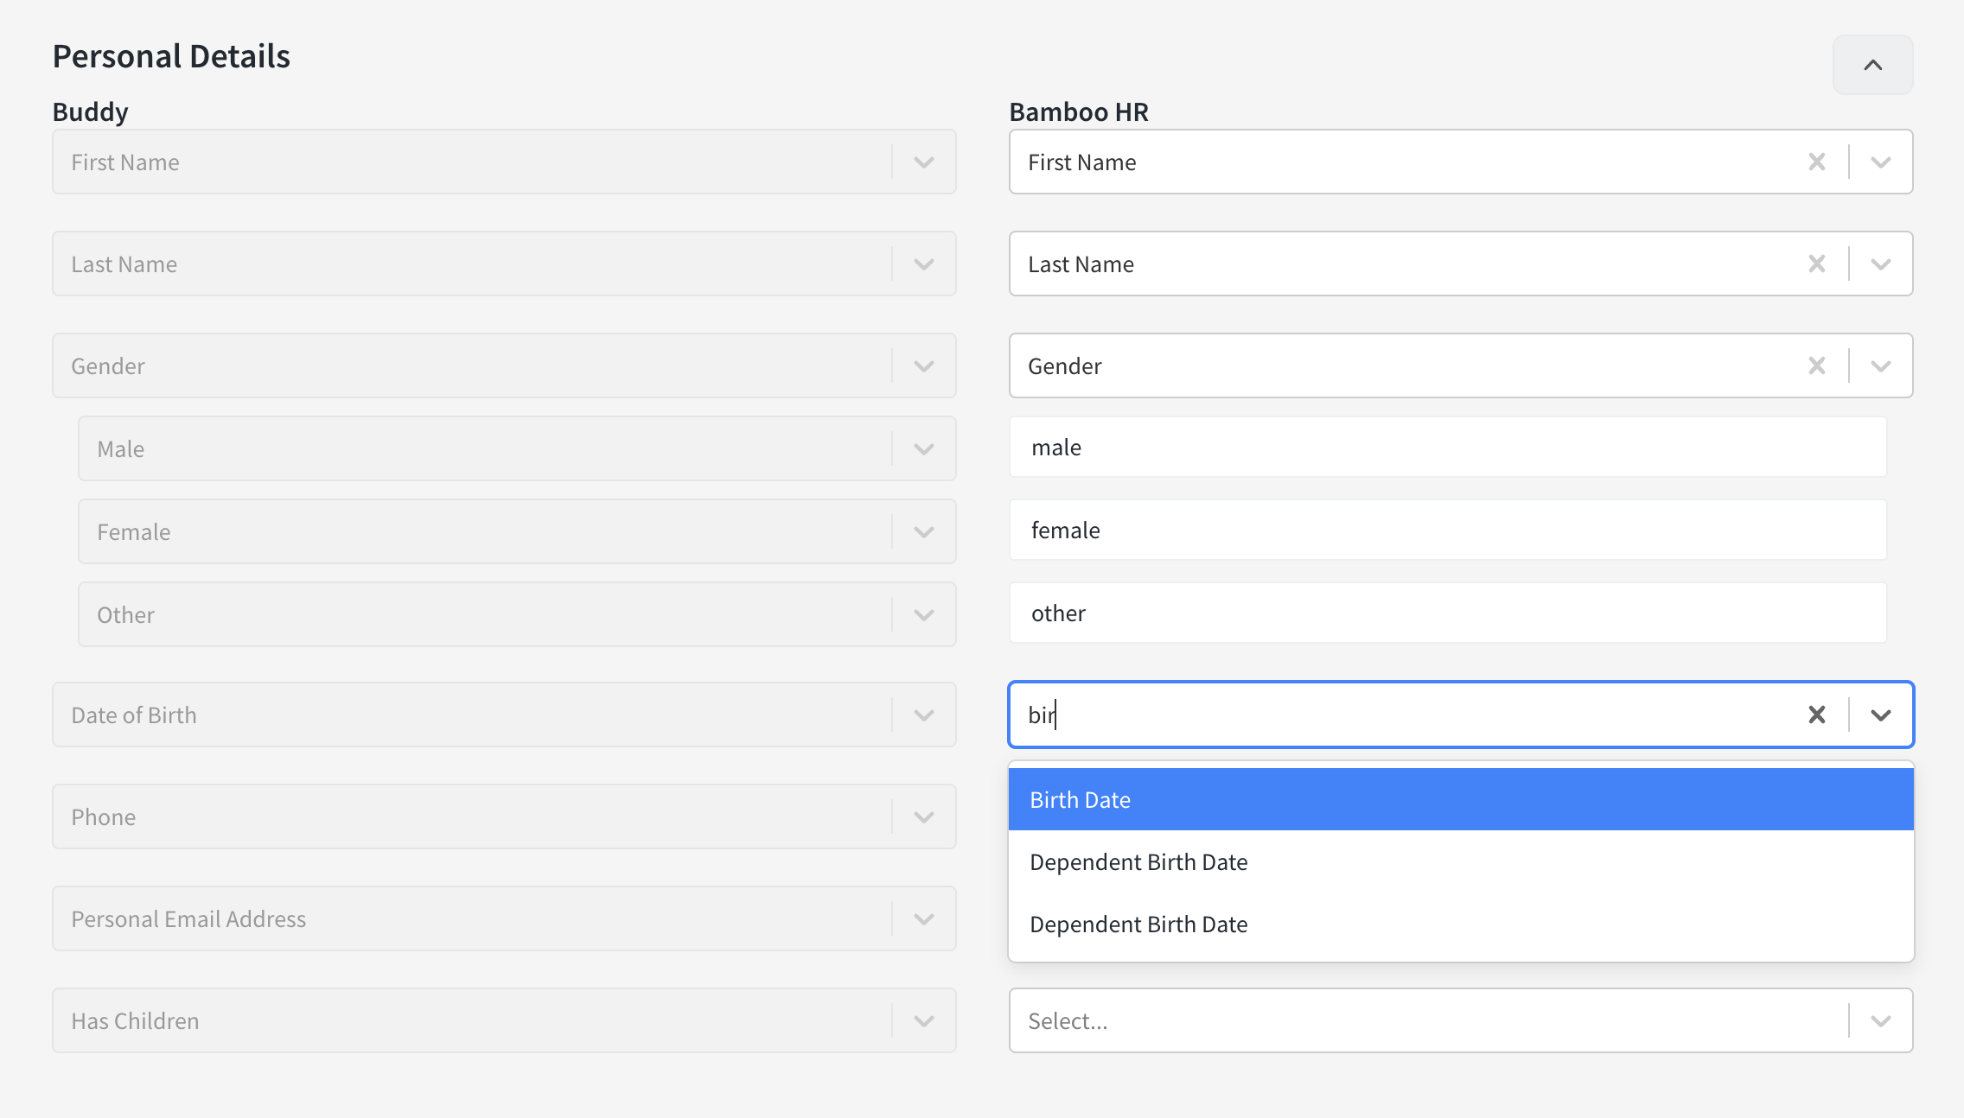1964x1118 pixels.
Task: Clear the "bir" search text
Action: click(1816, 715)
